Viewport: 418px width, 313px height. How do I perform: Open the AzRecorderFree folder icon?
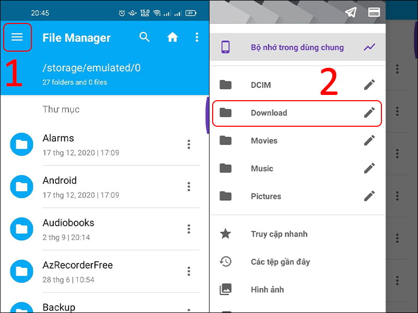(21, 271)
